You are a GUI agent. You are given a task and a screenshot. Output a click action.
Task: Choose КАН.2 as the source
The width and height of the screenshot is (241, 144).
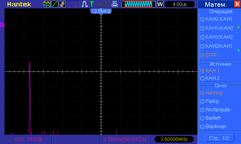pyautogui.click(x=212, y=78)
